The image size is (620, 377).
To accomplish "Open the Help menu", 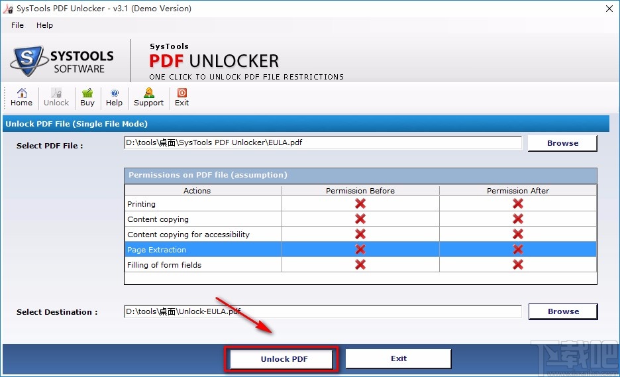I will [x=44, y=25].
